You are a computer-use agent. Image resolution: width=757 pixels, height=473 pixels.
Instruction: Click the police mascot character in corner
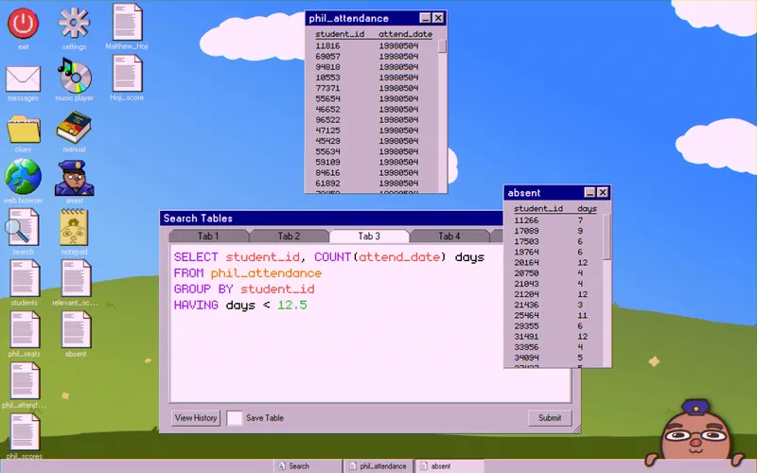tap(695, 432)
